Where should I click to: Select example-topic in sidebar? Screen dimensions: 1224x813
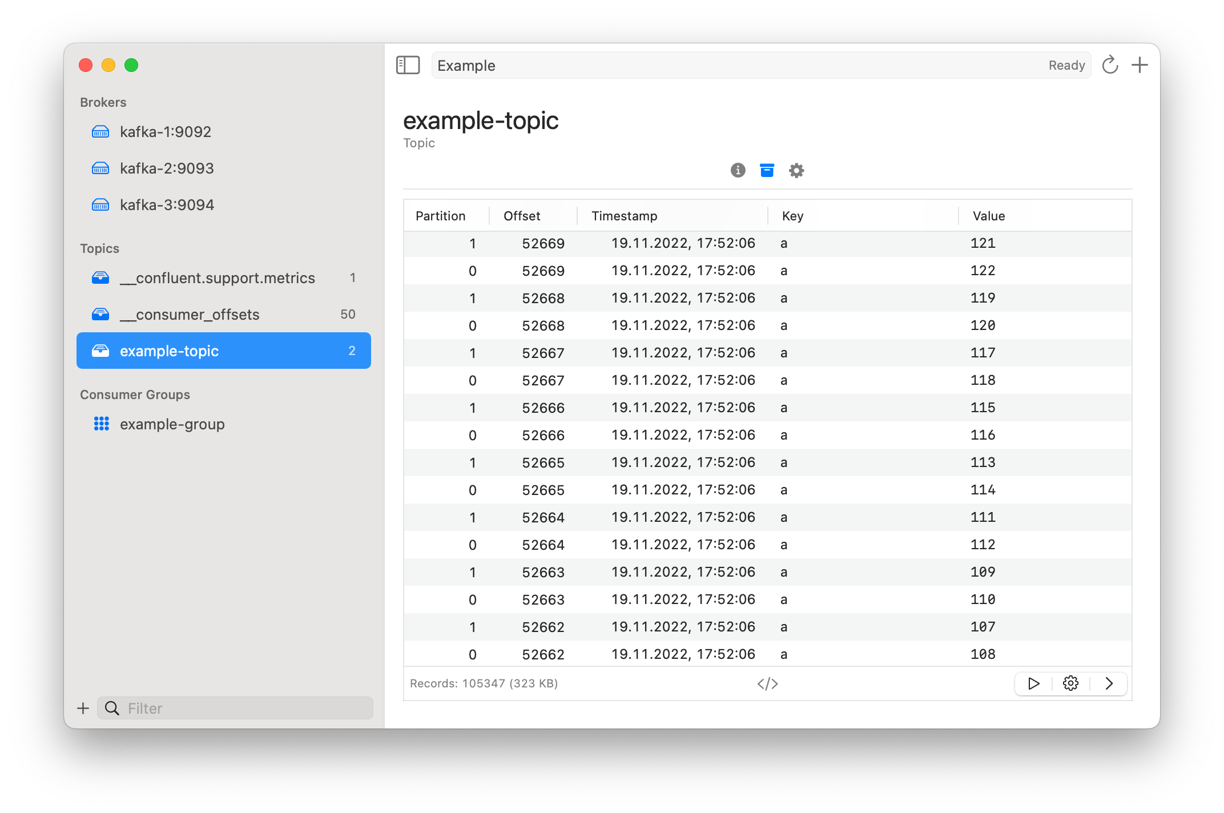224,351
